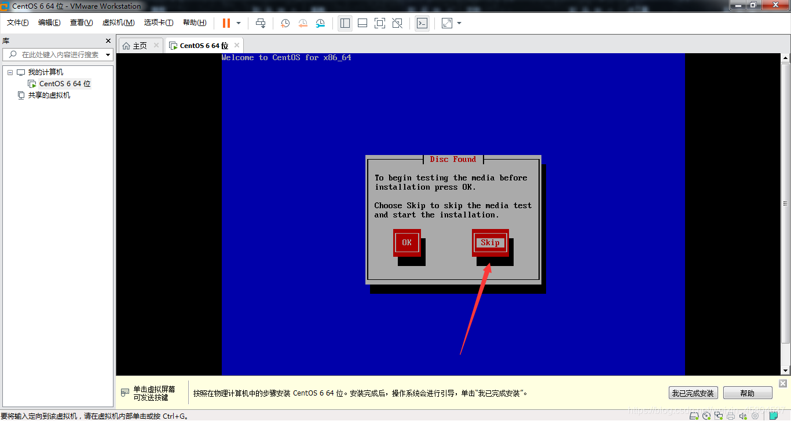Open stretch mode dropdown arrow

(x=459, y=23)
